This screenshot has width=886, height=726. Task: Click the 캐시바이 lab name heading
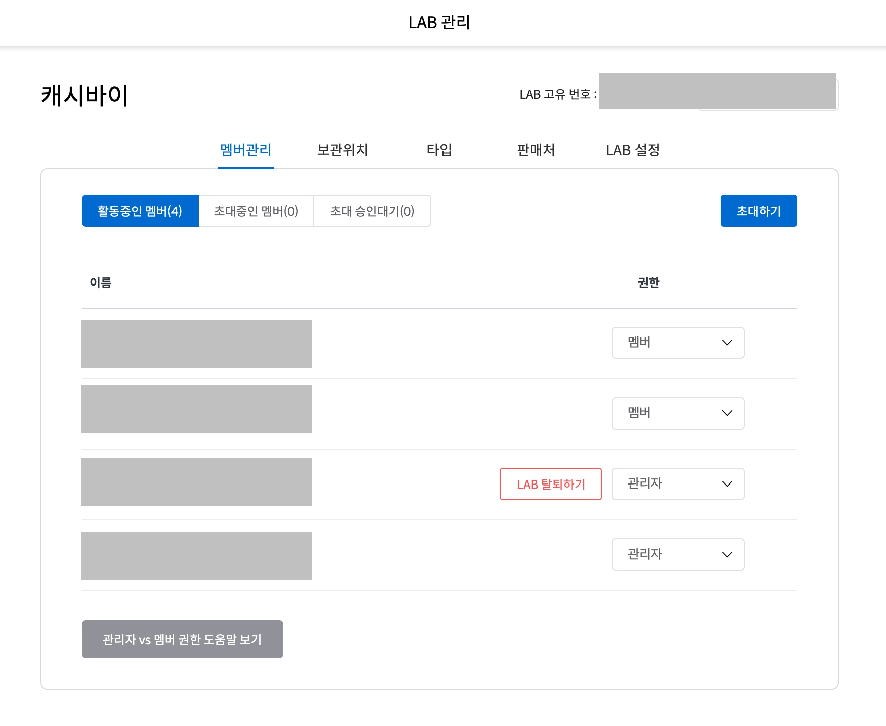click(85, 95)
